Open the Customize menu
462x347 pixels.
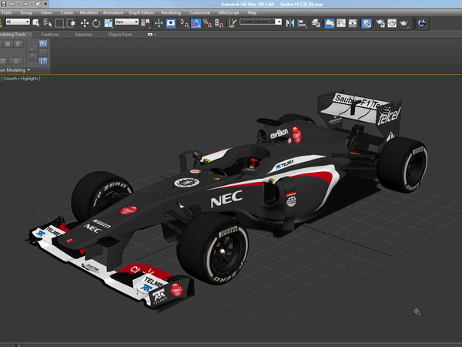199,12
